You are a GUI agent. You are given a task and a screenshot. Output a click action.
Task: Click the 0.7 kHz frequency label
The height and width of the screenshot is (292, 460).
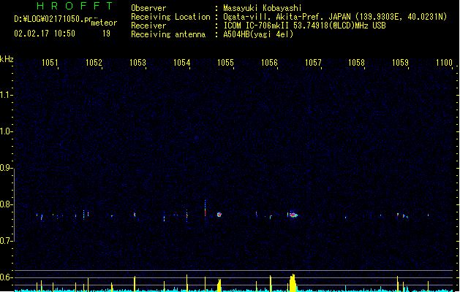pyautogui.click(x=7, y=241)
